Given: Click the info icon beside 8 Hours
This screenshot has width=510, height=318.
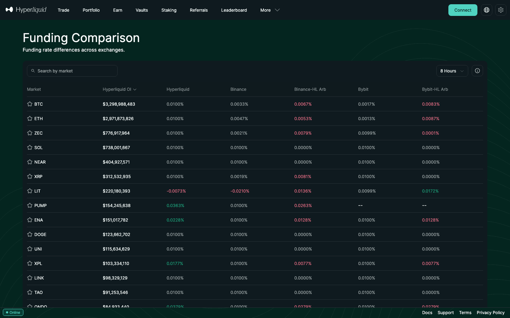Looking at the screenshot, I should click(477, 71).
